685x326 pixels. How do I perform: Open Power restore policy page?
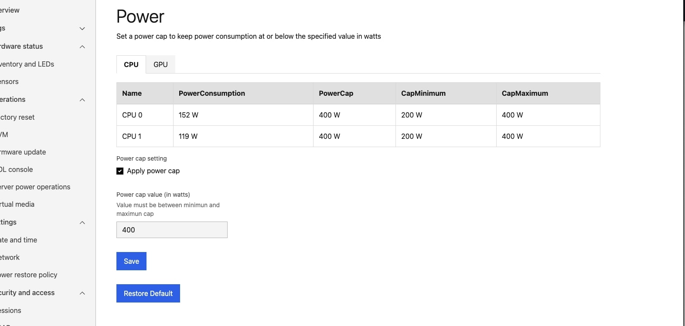[29, 275]
